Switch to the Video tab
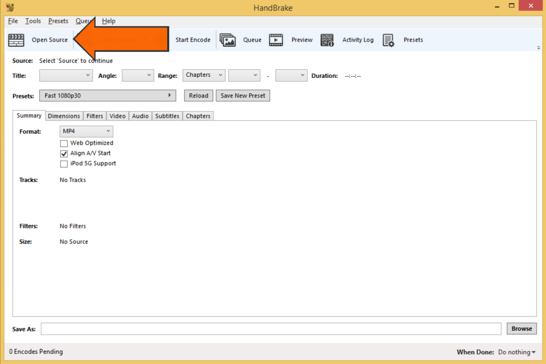 [x=117, y=116]
